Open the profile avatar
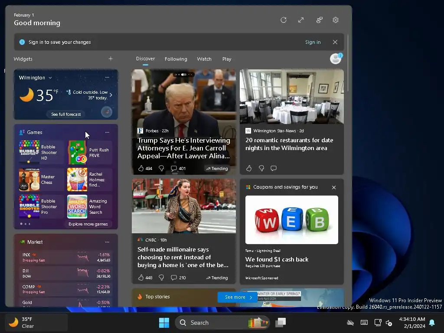The width and height of the screenshot is (444, 333). pos(336,59)
